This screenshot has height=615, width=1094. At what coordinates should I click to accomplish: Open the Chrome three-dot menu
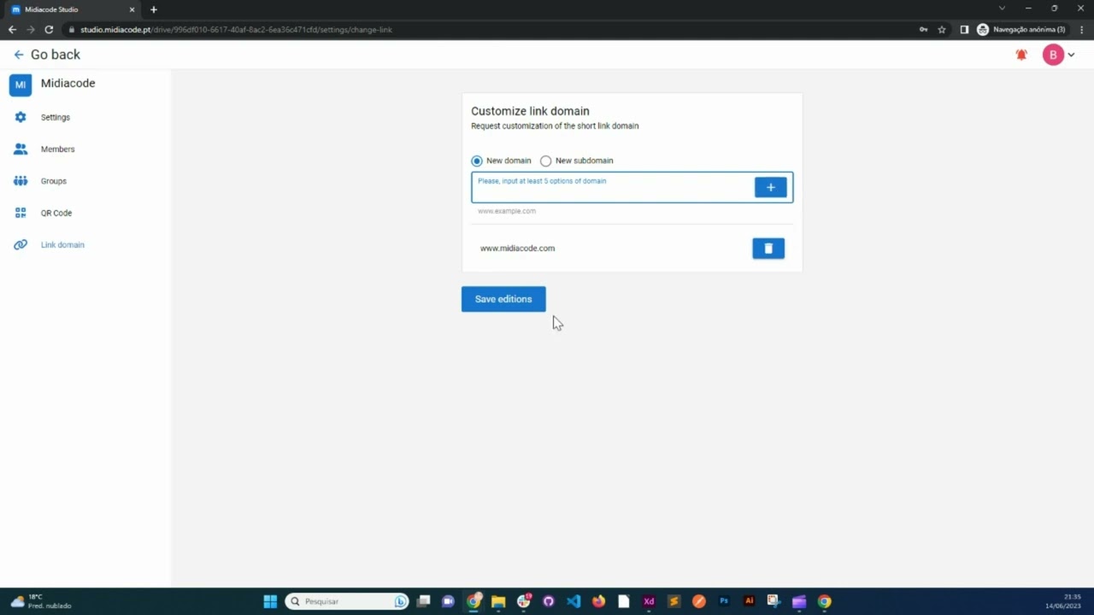[x=1082, y=30]
